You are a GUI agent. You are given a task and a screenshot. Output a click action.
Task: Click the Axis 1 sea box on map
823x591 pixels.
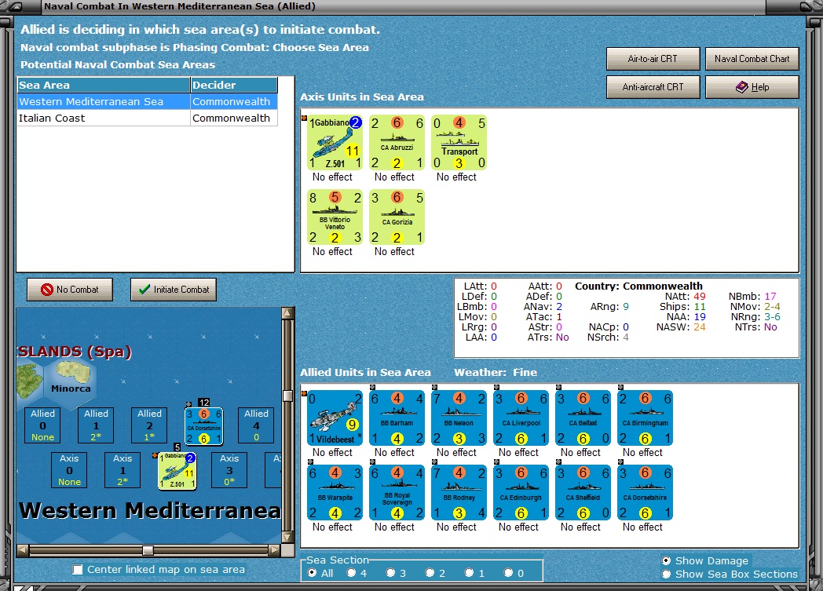coord(123,470)
